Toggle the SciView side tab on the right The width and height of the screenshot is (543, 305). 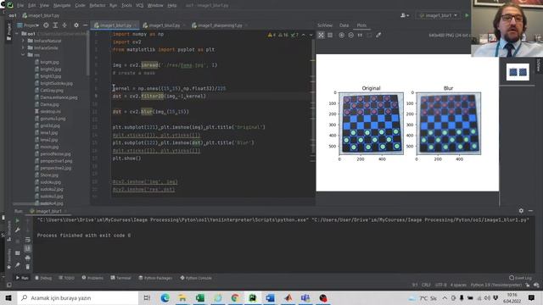[539, 65]
